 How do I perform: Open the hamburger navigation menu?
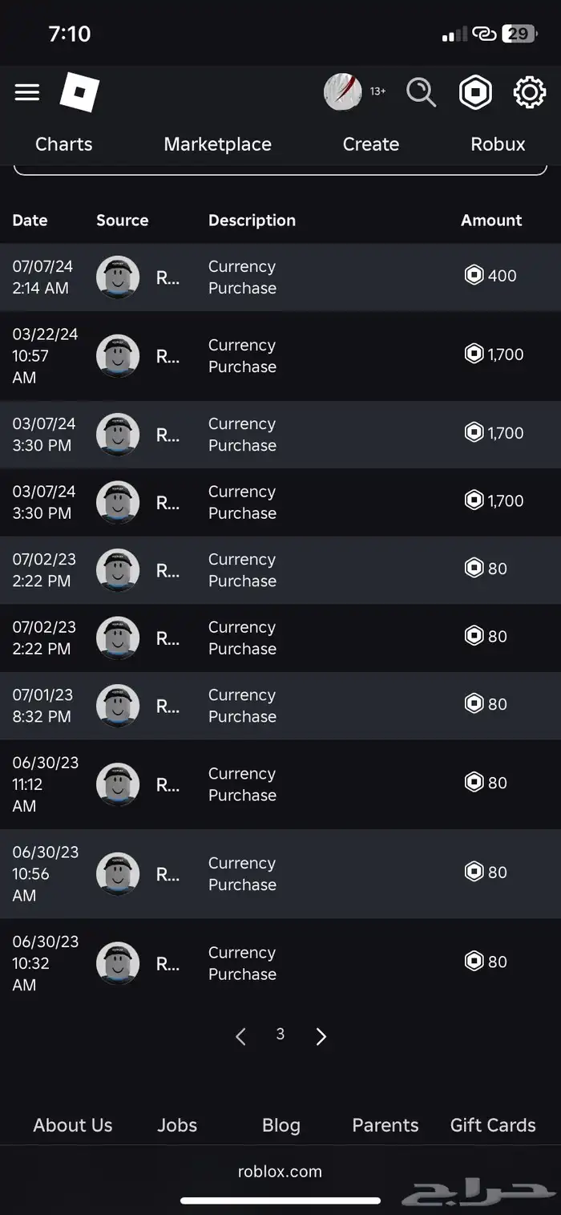point(27,92)
